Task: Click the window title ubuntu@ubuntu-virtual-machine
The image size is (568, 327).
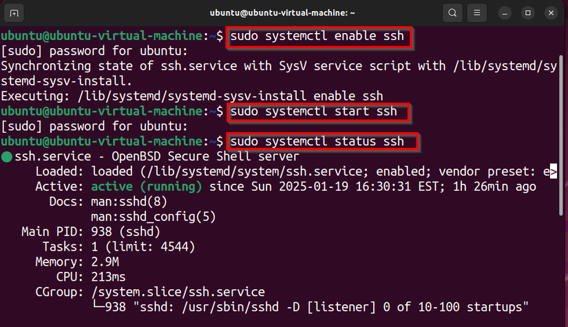Action: (284, 12)
